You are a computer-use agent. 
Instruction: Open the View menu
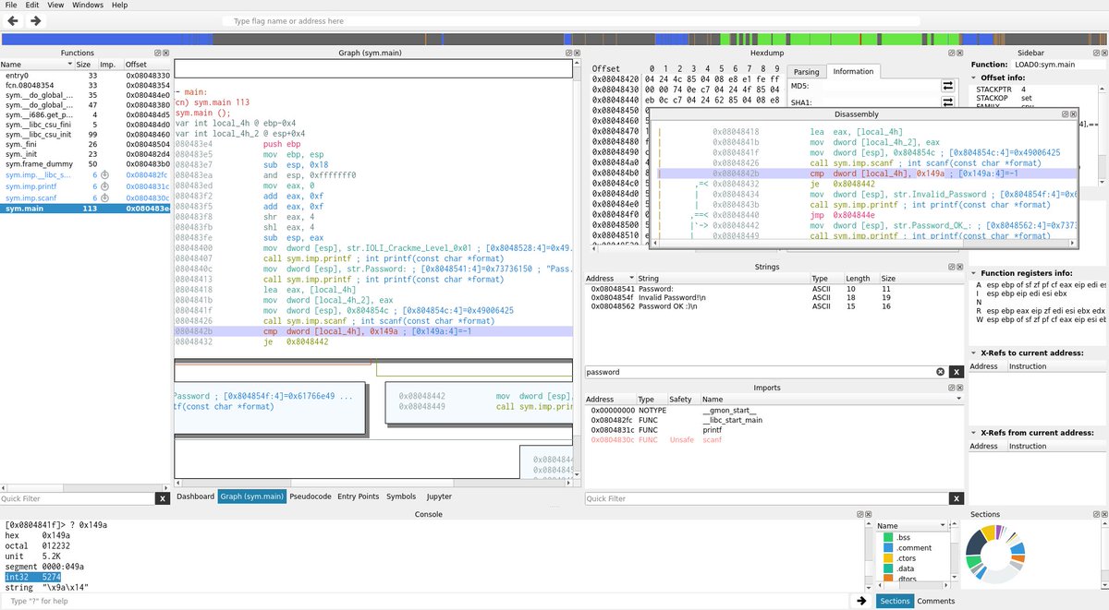point(55,5)
